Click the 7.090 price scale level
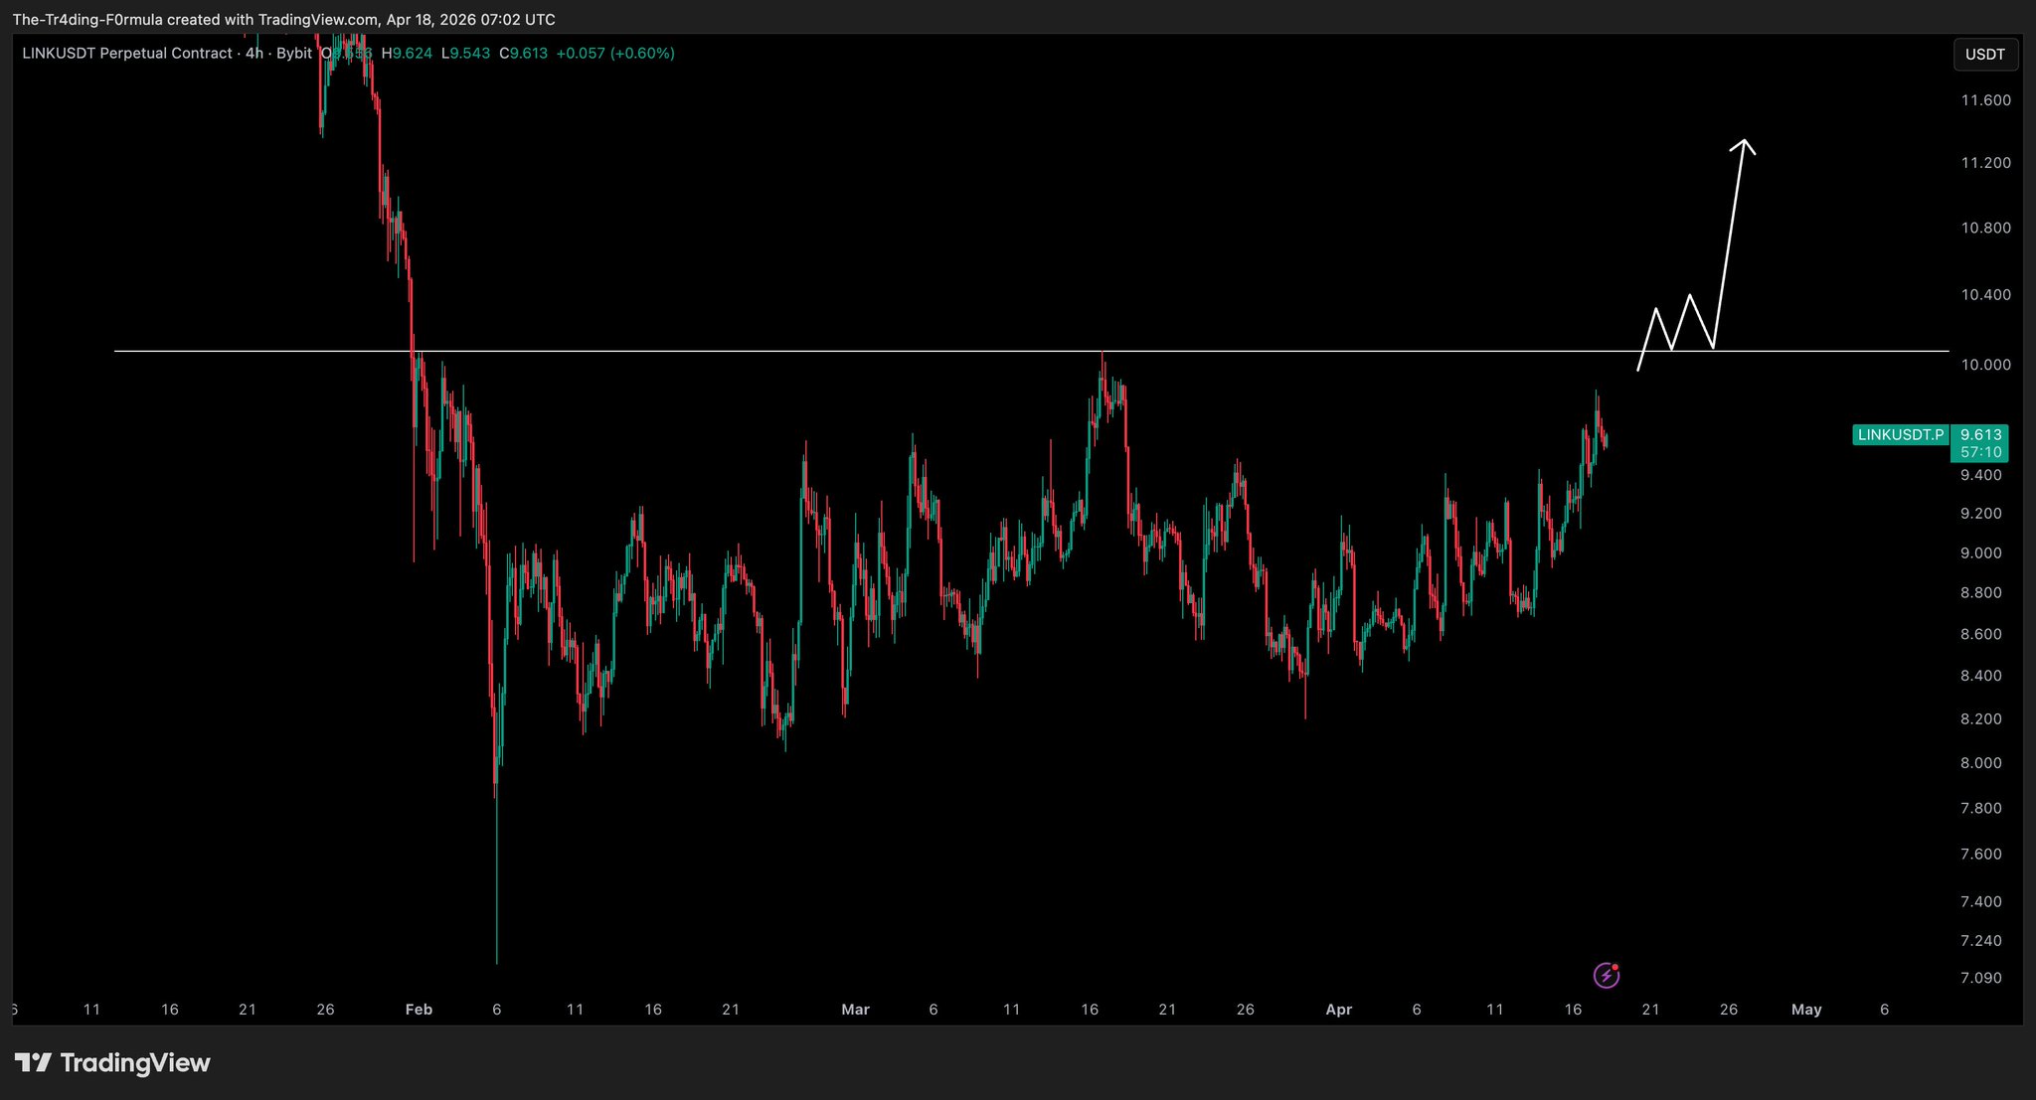This screenshot has width=2036, height=1100. [1980, 978]
